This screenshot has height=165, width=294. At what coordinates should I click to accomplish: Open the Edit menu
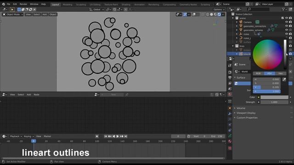(x=15, y=4)
